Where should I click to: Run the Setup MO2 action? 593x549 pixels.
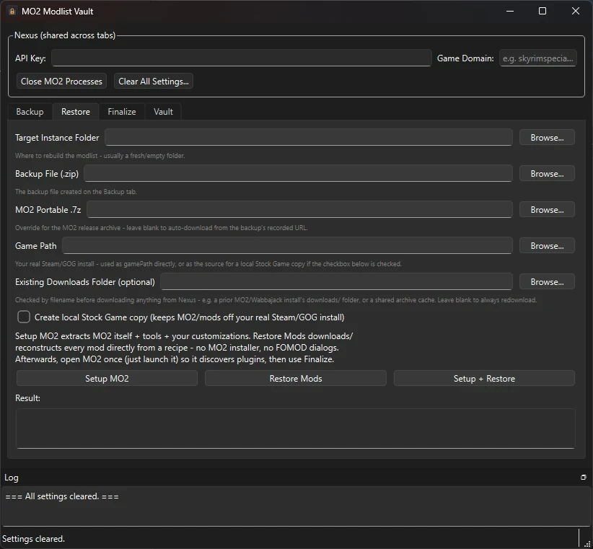107,379
